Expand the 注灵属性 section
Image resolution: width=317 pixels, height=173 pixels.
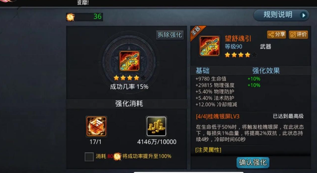(208, 150)
